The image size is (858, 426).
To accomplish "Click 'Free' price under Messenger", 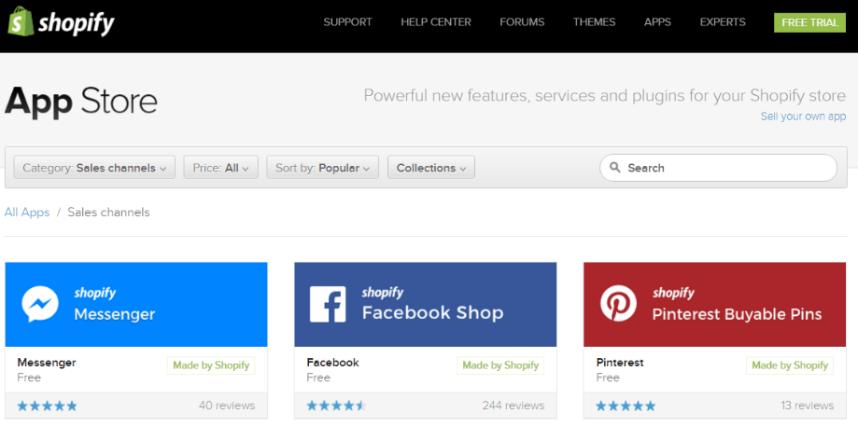I will pos(29,378).
